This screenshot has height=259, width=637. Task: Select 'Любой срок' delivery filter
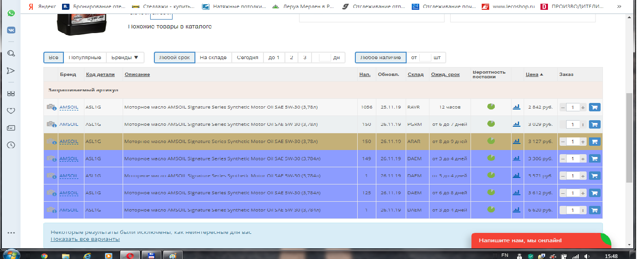[x=174, y=57]
